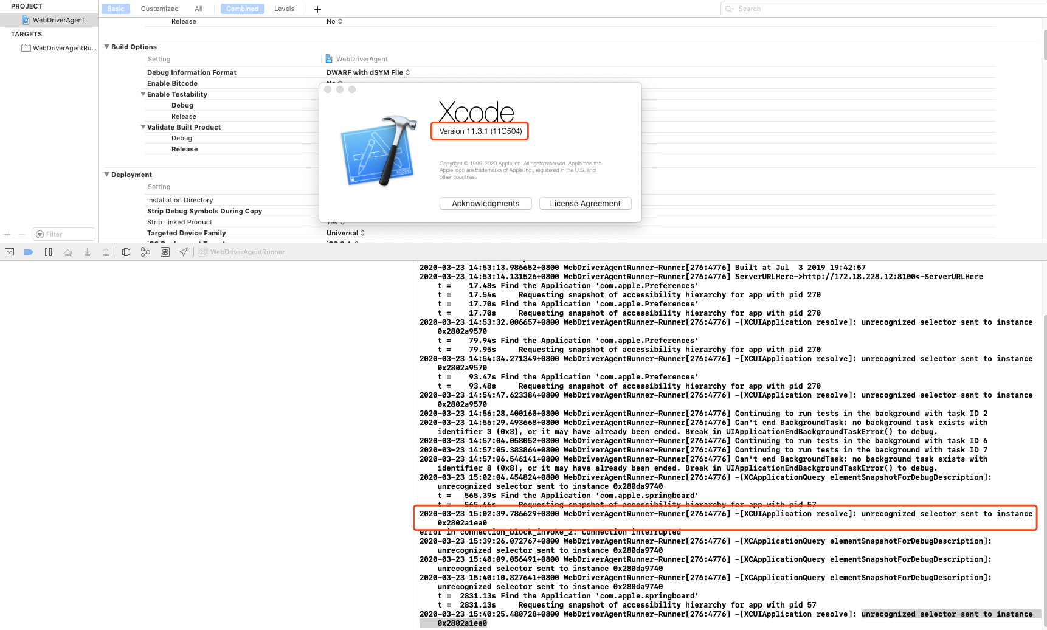Click Strip Linked Product setting row
1047x630 pixels.
pyautogui.click(x=179, y=222)
